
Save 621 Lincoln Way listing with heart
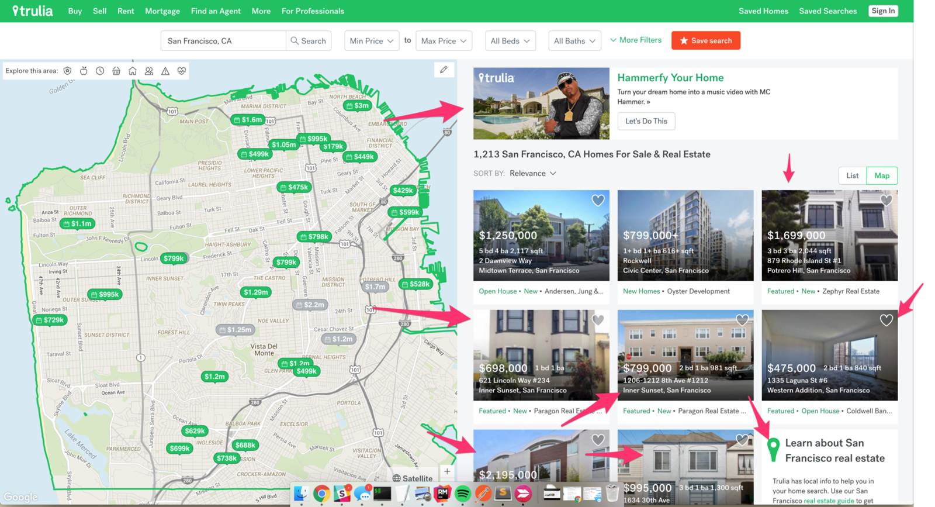(x=598, y=320)
